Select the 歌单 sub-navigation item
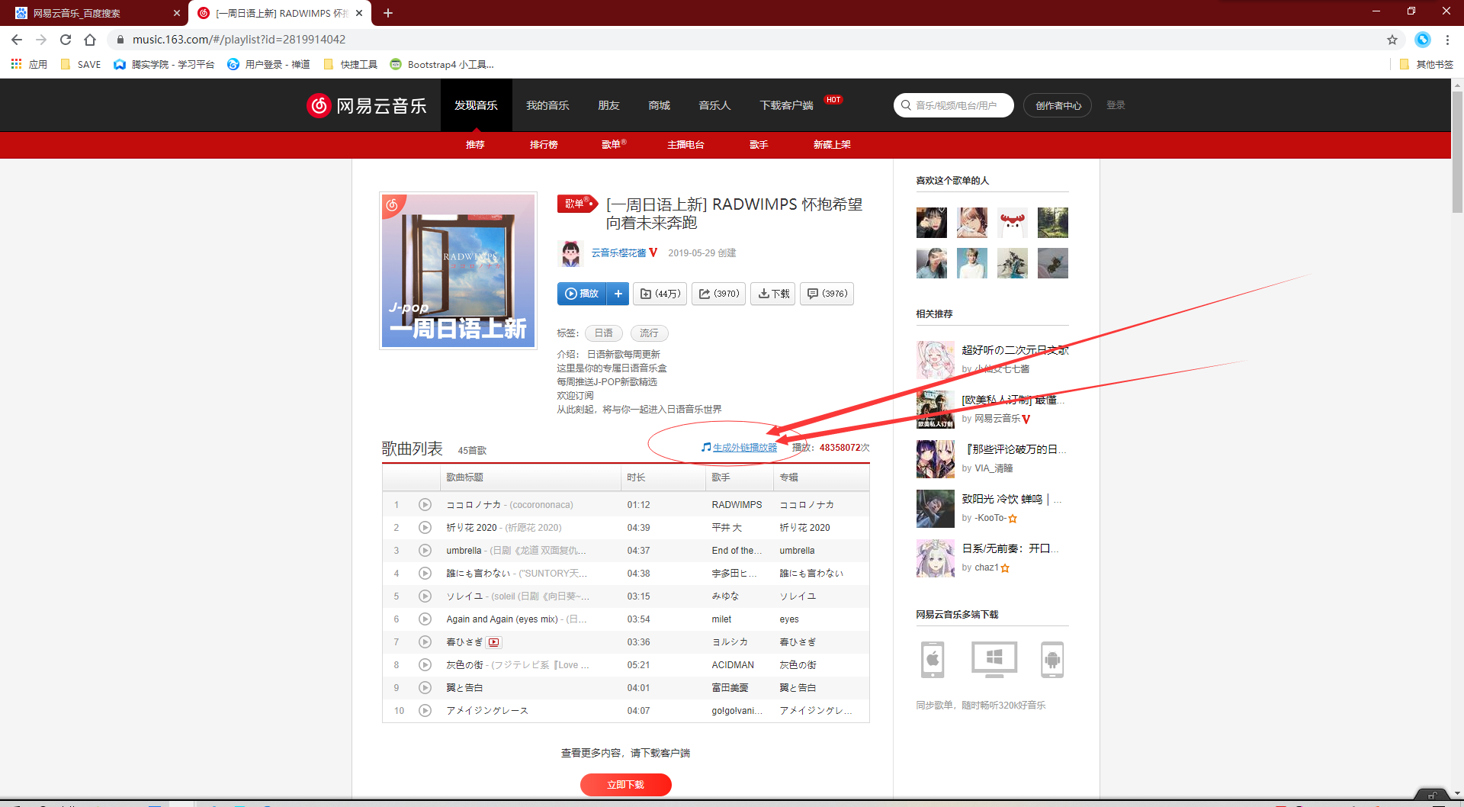 613,145
